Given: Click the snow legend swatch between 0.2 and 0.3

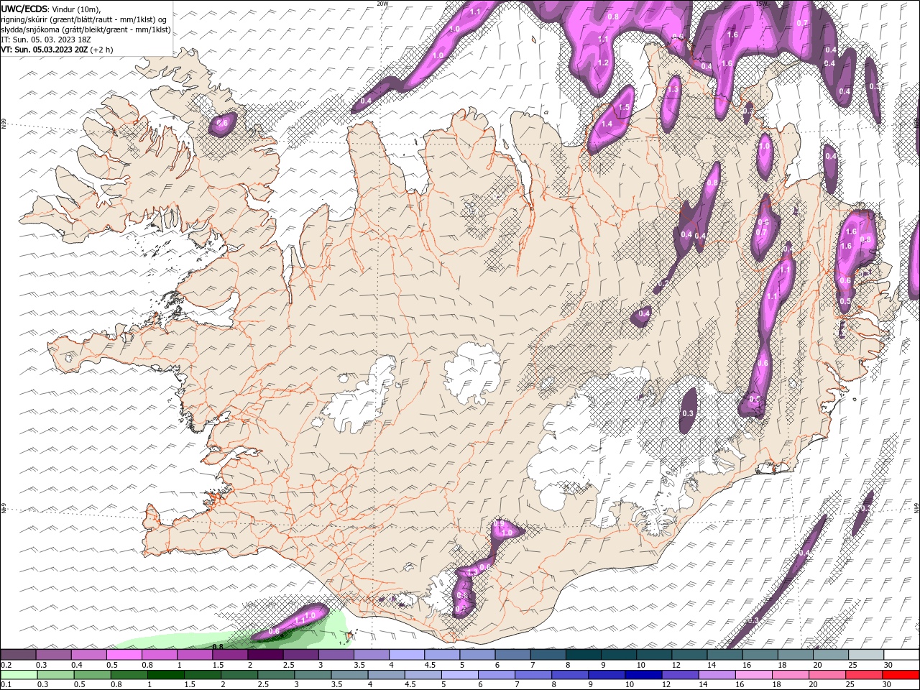Looking at the screenshot, I should [x=18, y=654].
